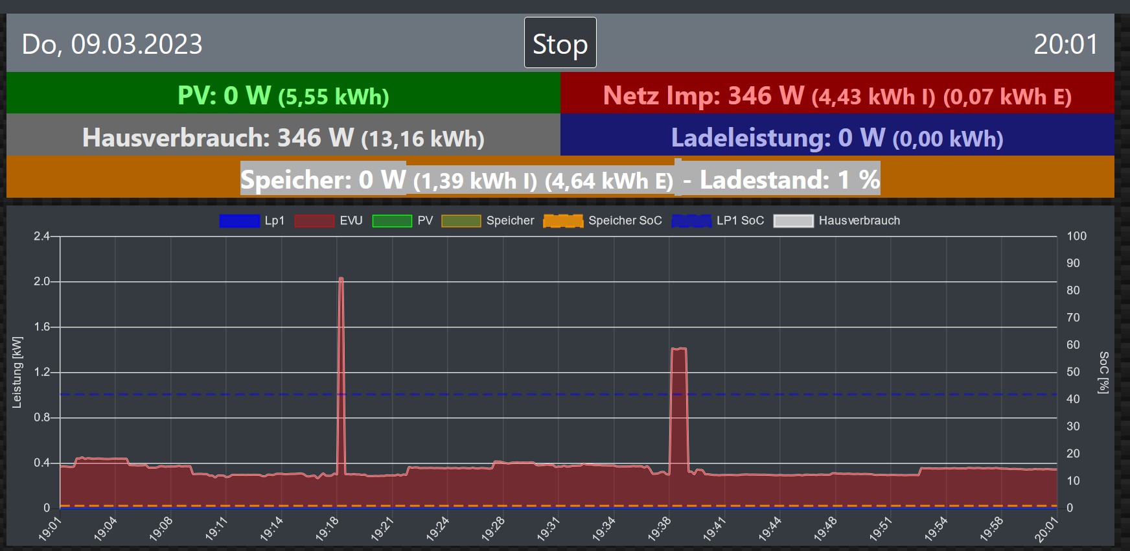Click the 1.4 kW peak near 19:38
The width and height of the screenshot is (1130, 551).
(x=678, y=349)
